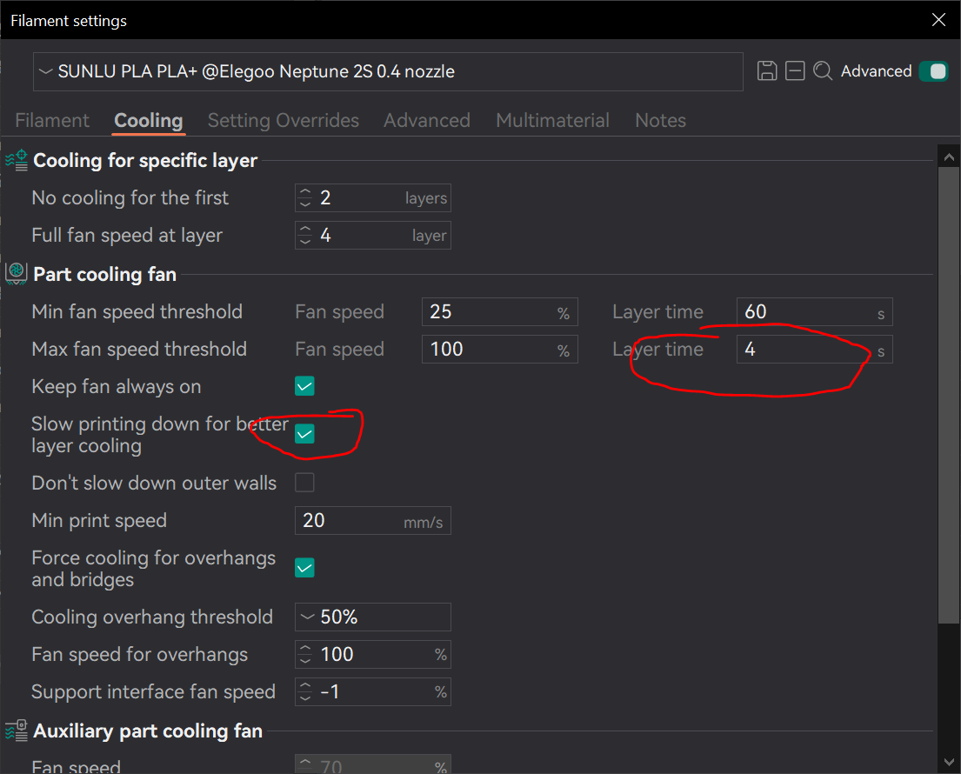Click the Full fan speed at layer spinner arrows
This screenshot has height=774, width=961.
305,236
